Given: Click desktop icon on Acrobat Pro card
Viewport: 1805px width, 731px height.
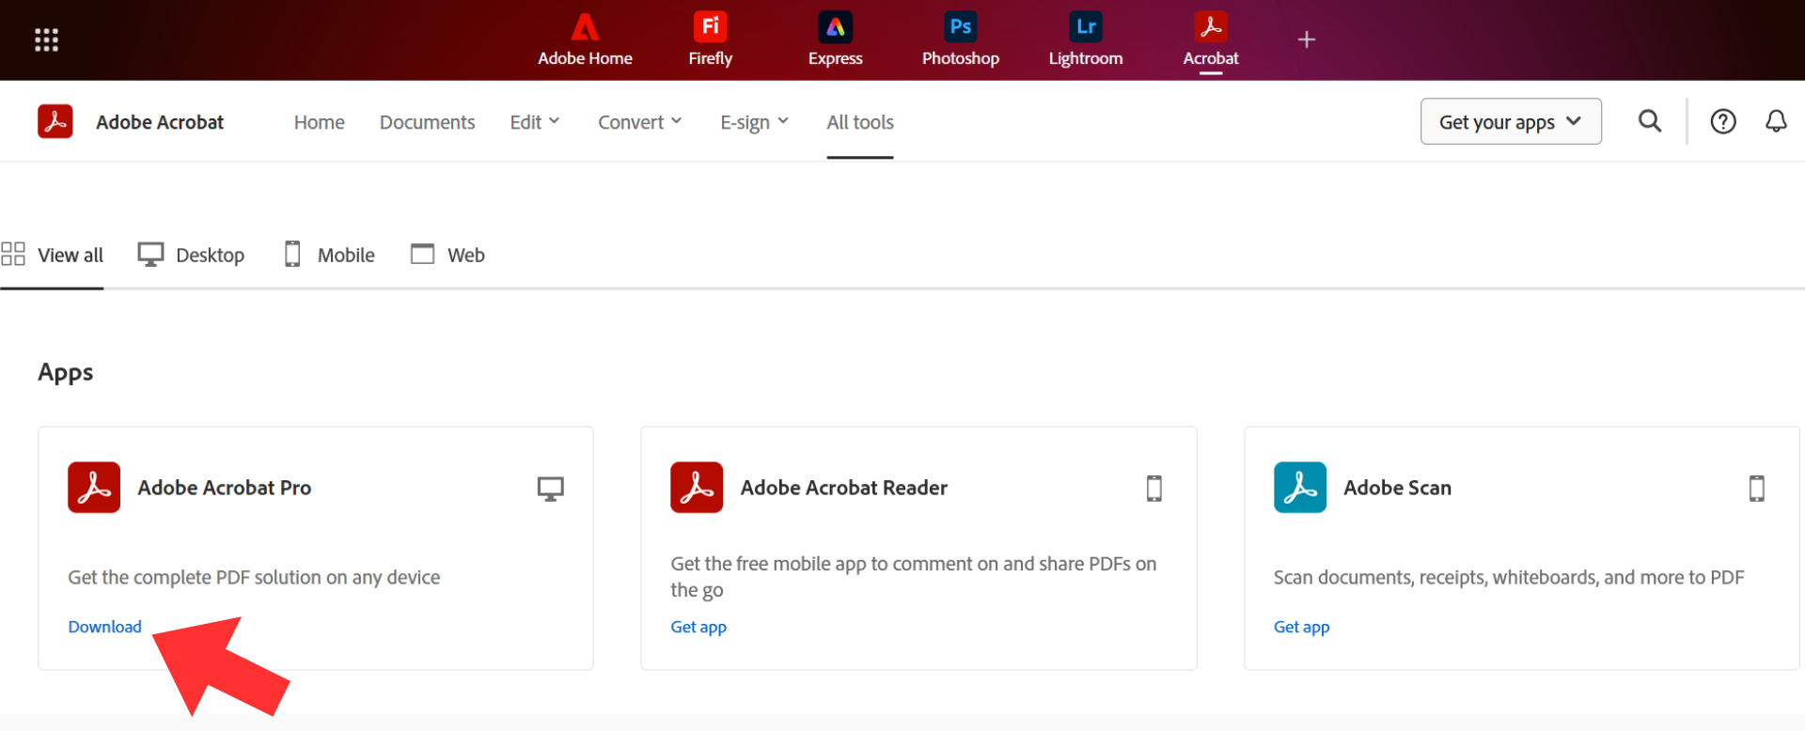Looking at the screenshot, I should [x=551, y=489].
